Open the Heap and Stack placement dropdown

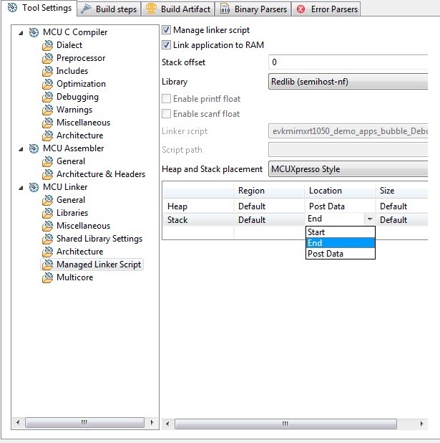(x=348, y=170)
